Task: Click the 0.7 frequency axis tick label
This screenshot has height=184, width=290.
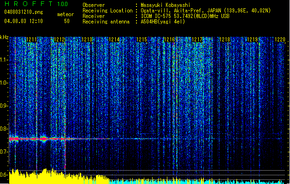Action: pyautogui.click(x=4, y=152)
